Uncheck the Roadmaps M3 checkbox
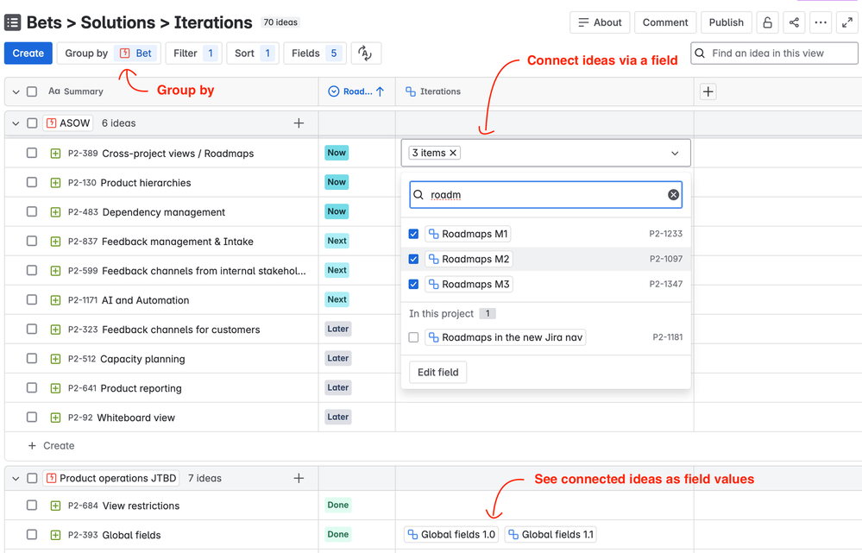This screenshot has width=862, height=553. 413,284
